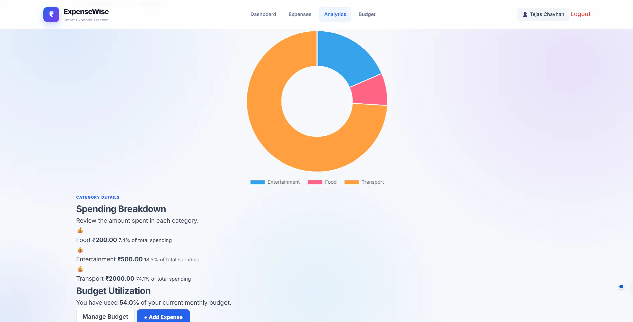Click the + Add Expense button
The height and width of the screenshot is (322, 633).
[163, 316]
